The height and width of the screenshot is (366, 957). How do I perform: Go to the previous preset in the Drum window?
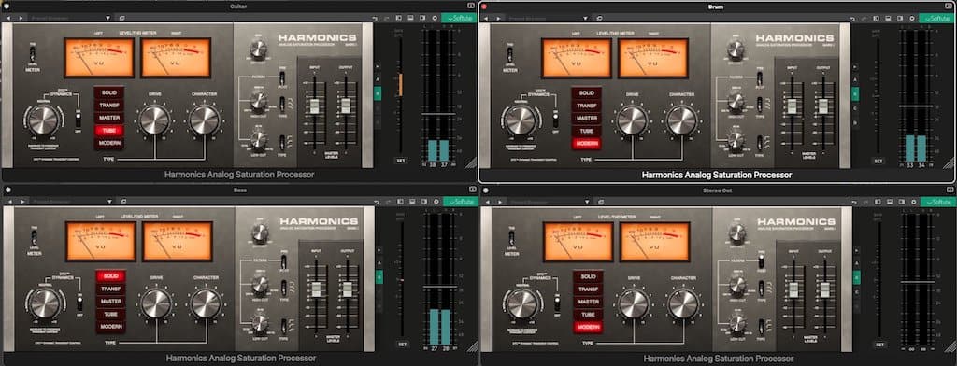coord(486,19)
